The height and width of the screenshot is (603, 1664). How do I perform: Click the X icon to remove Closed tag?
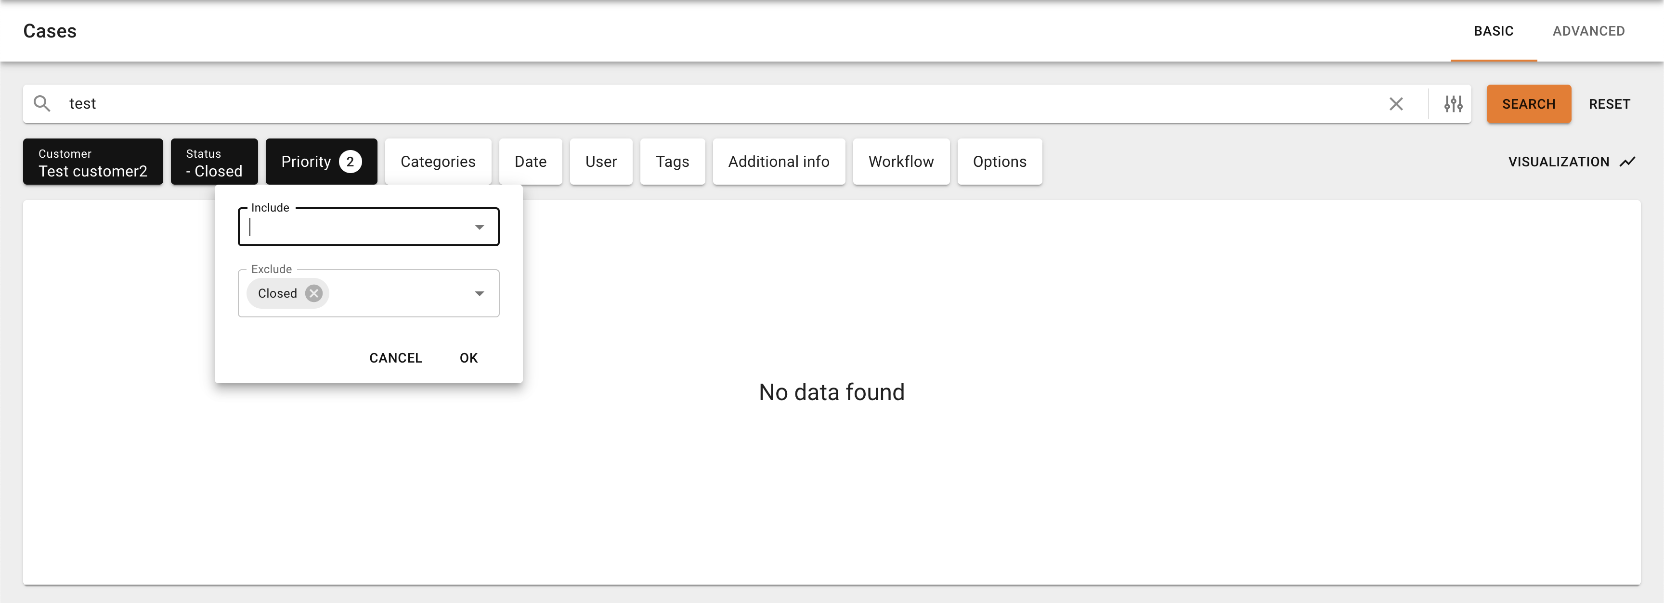click(x=315, y=293)
